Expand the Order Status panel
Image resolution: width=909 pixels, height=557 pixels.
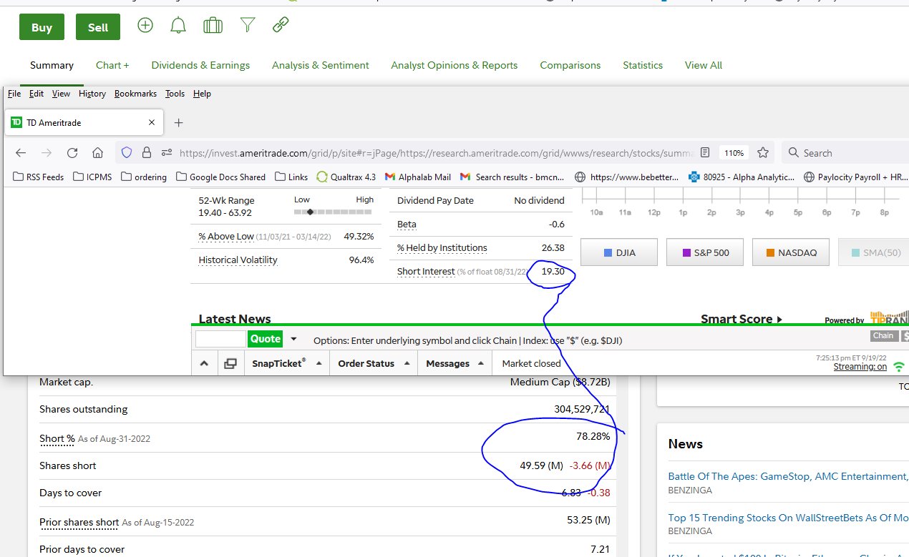373,363
